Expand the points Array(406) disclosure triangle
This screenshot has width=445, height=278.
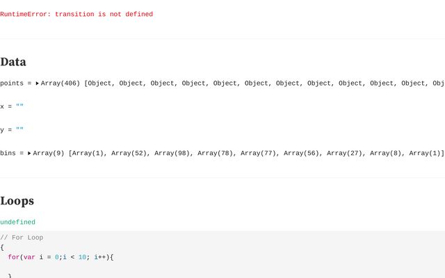[38, 83]
